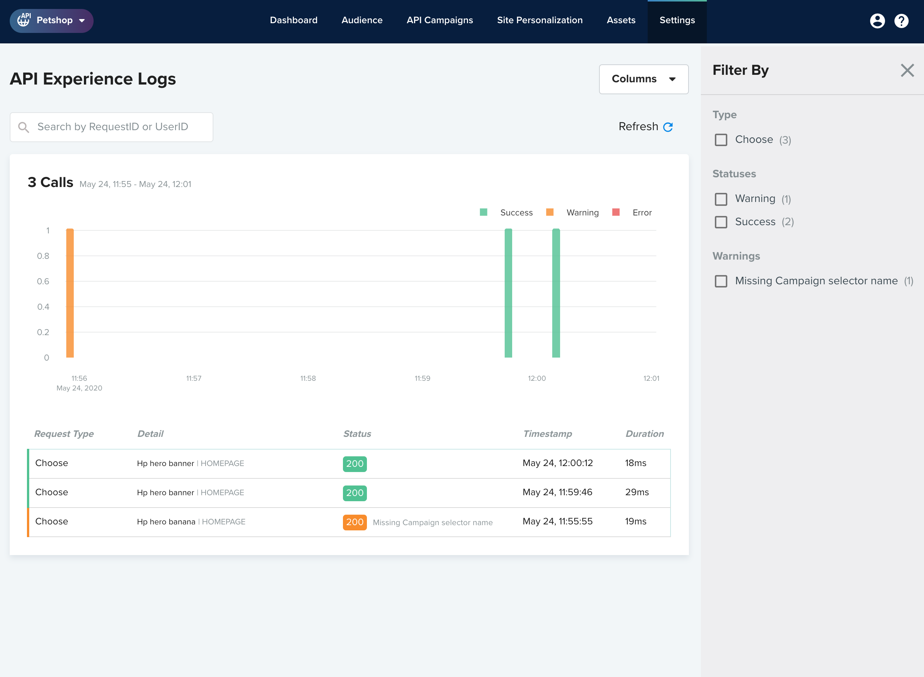Open the Hp hero banana log row
This screenshot has width=924, height=677.
[x=349, y=522]
